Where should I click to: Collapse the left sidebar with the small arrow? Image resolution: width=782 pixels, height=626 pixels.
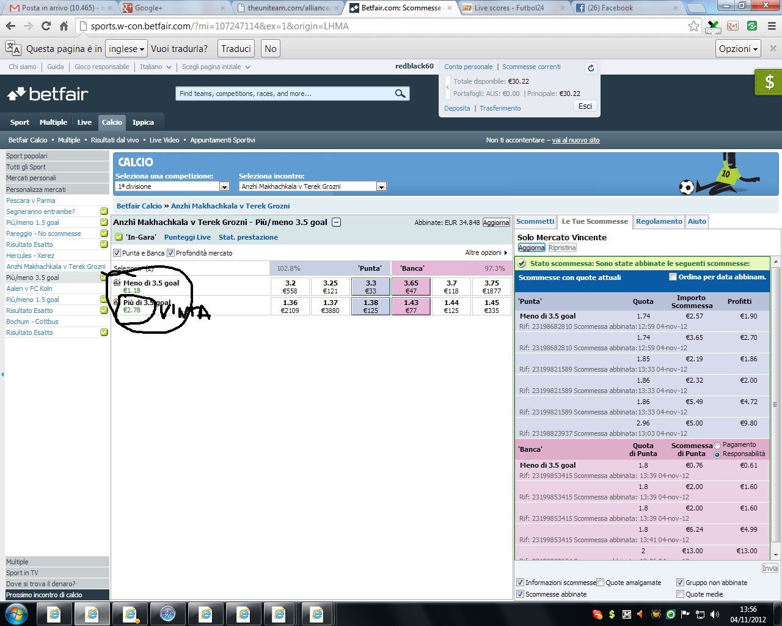tap(2, 374)
